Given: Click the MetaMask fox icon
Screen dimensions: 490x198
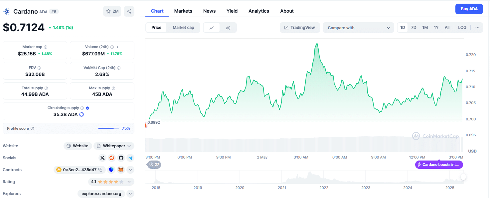Looking at the screenshot, I should tap(121, 170).
